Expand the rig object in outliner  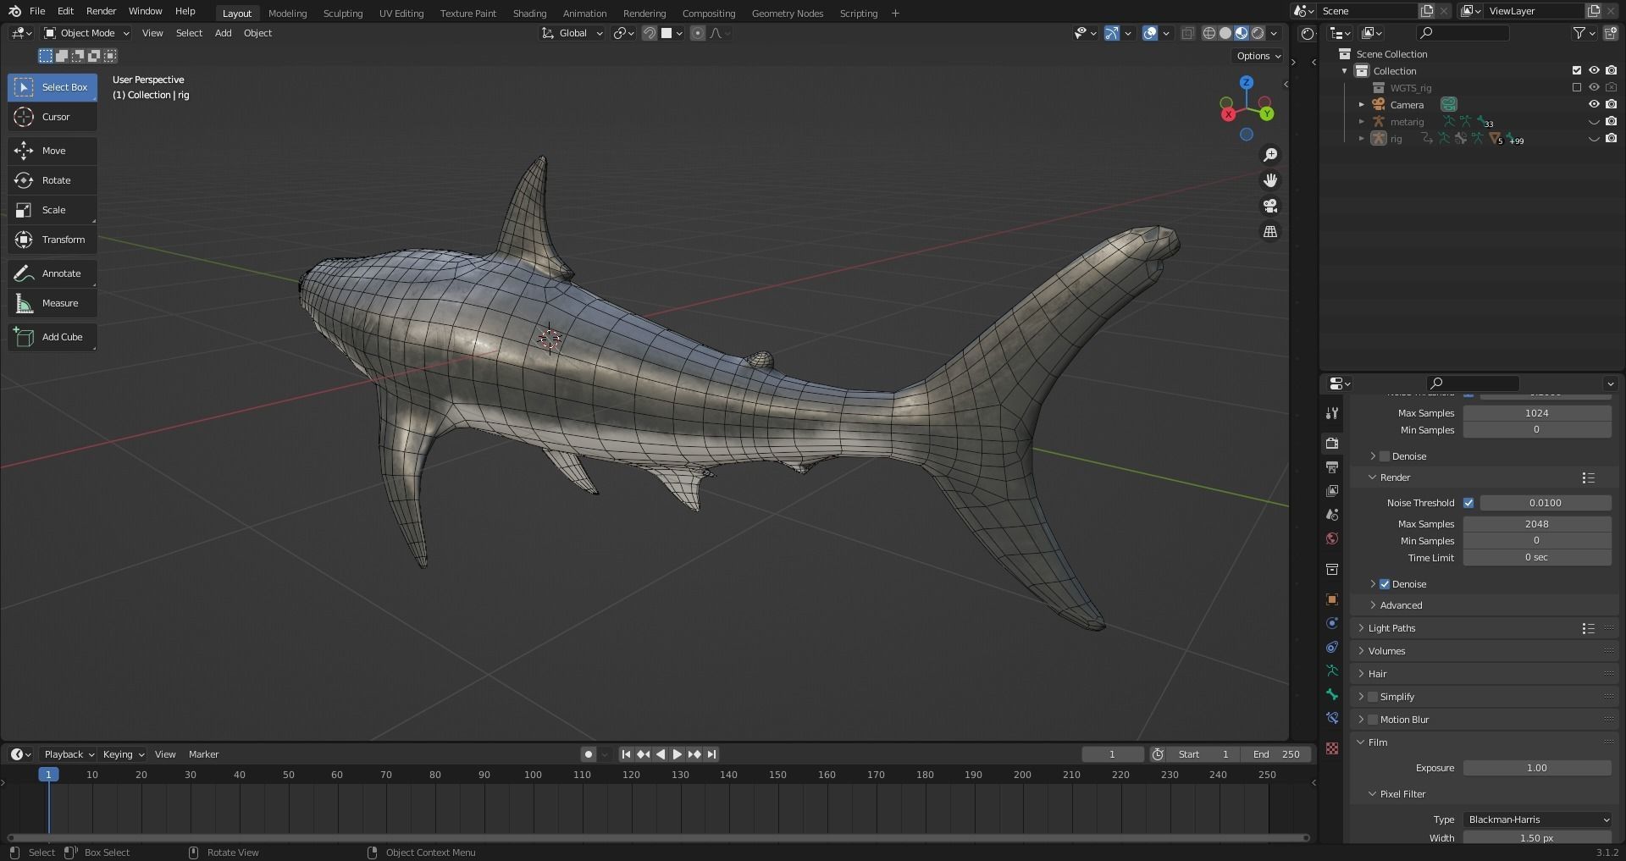coord(1361,139)
